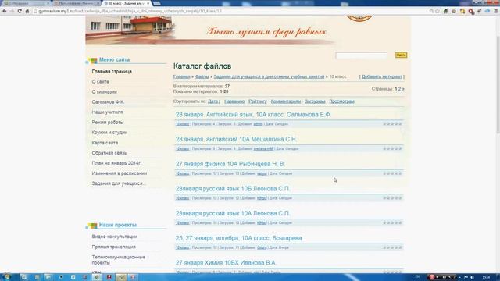Click the site search input field
500x281 pixels.
(x=362, y=55)
